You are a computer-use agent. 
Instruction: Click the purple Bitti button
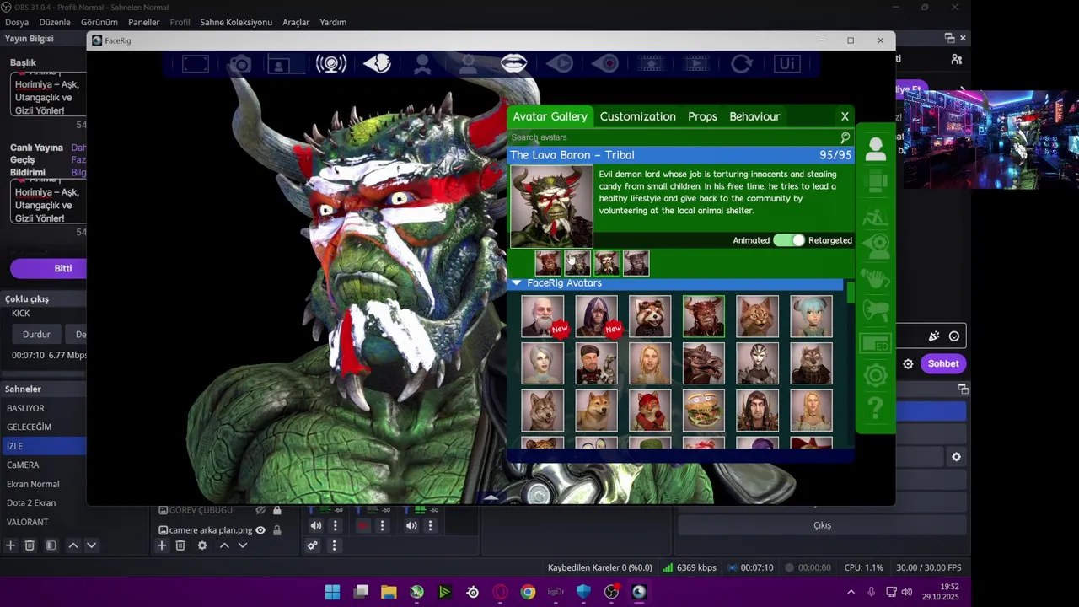(49, 268)
